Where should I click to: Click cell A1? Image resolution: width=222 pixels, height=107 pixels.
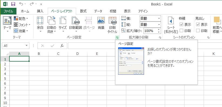pyautogui.click(x=19, y=59)
